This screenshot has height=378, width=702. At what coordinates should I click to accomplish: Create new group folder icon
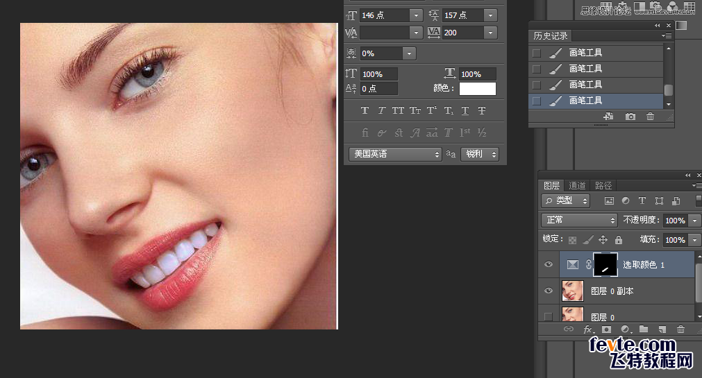tap(644, 329)
